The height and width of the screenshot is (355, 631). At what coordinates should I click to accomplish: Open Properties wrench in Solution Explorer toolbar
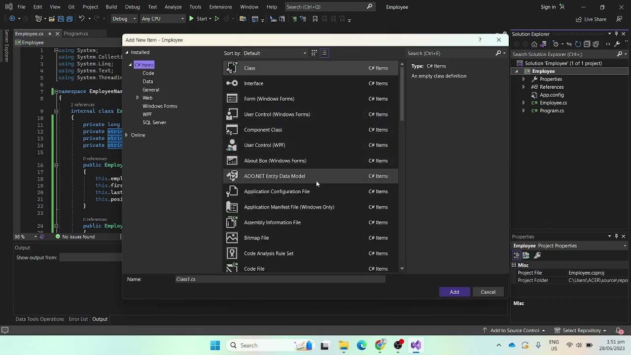point(617,44)
